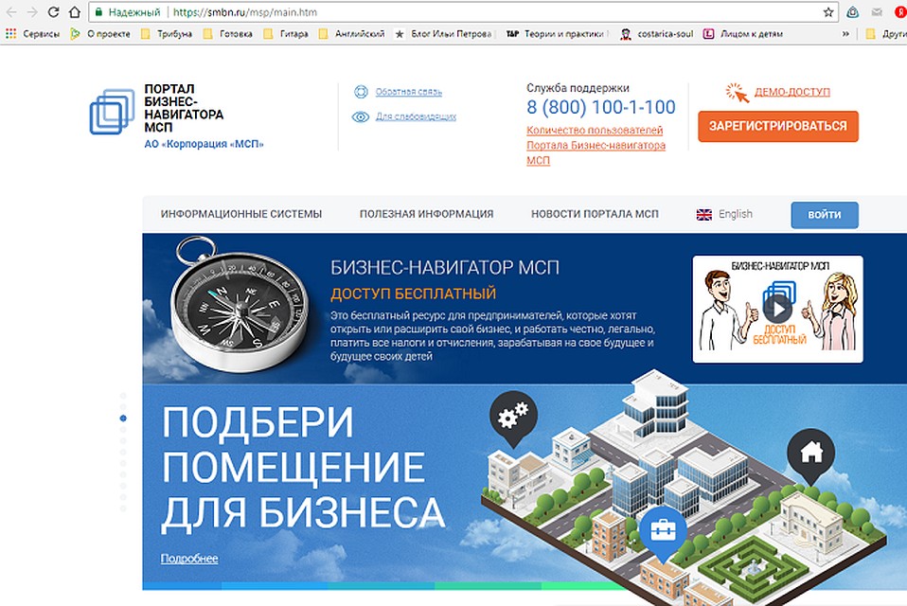Image resolution: width=907 pixels, height=606 pixels.
Task: Toggle the Для слабовидящих eye icon
Action: (x=361, y=116)
